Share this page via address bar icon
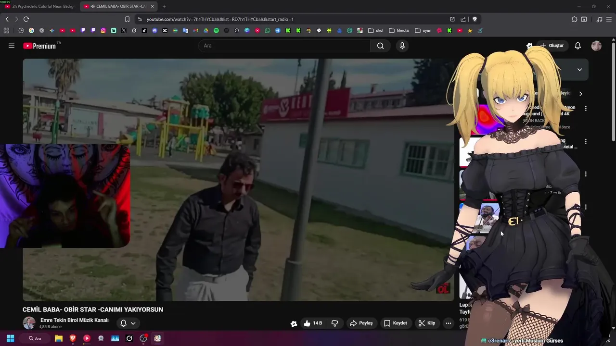Viewport: 616px width, 346px height. (463, 19)
